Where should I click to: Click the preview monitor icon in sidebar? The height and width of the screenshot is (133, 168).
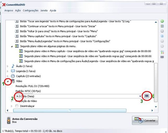[x=162, y=57]
